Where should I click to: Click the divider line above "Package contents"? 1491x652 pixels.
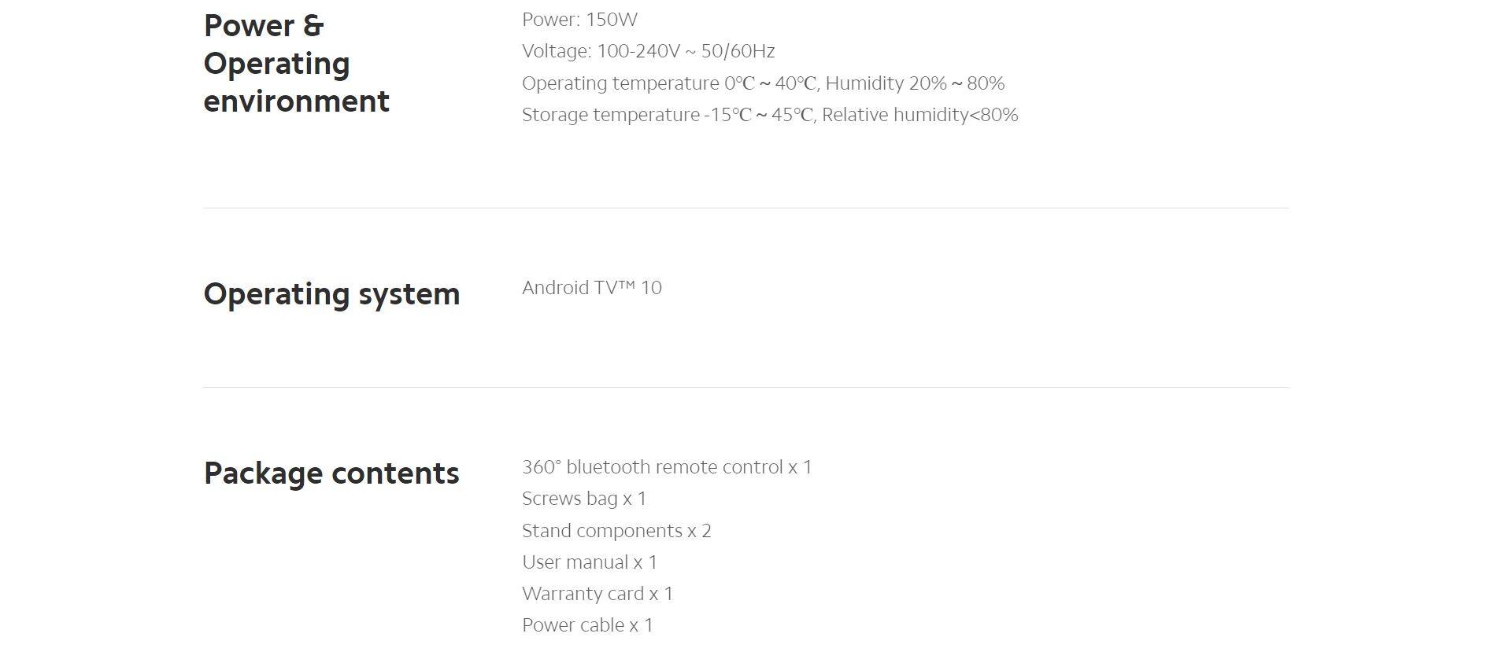(745, 388)
